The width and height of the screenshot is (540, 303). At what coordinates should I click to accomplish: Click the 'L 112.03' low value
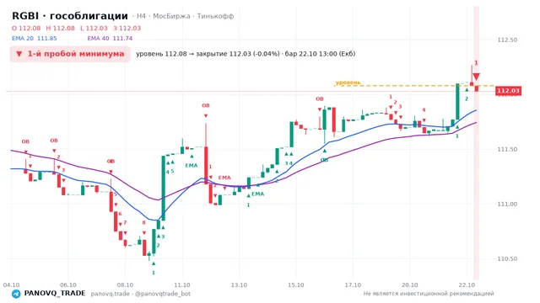click(94, 28)
